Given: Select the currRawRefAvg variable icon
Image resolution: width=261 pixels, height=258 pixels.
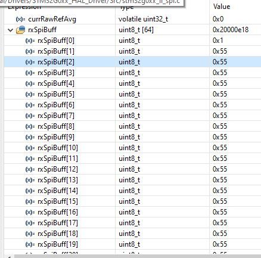Looking at the screenshot, I should (x=20, y=19).
